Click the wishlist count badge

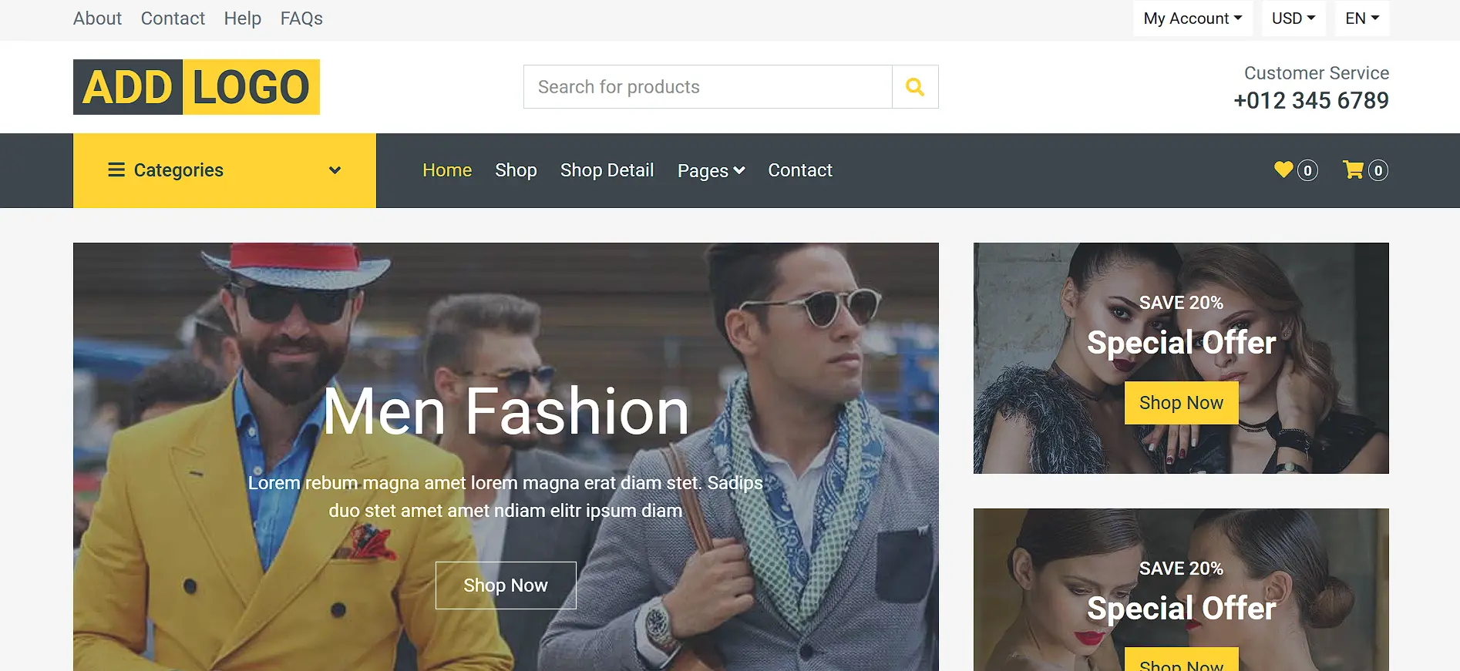pyautogui.click(x=1307, y=170)
